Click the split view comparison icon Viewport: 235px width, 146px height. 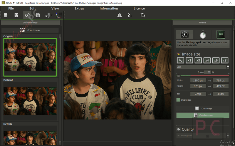tap(130, 15)
